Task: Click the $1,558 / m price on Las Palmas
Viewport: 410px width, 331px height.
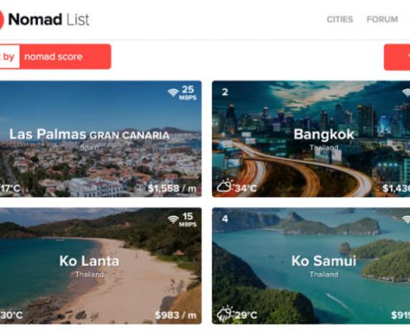Action: (x=172, y=189)
